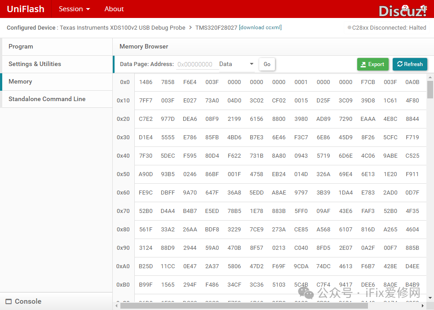Image resolution: width=434 pixels, height=310 pixels.
Task: Expand the Session dropdown menu
Action: tap(74, 9)
